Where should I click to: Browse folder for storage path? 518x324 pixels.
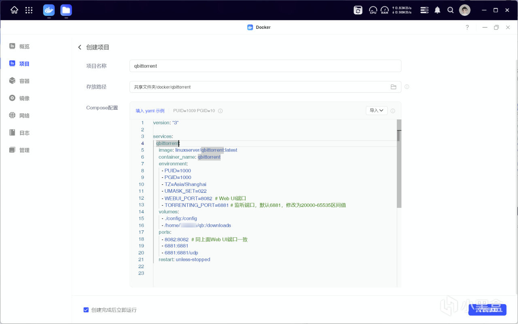click(393, 87)
